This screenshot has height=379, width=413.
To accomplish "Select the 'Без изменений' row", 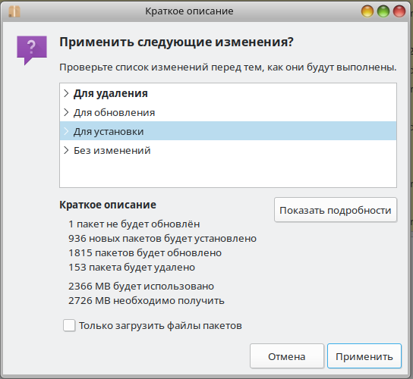I will tap(228, 150).
